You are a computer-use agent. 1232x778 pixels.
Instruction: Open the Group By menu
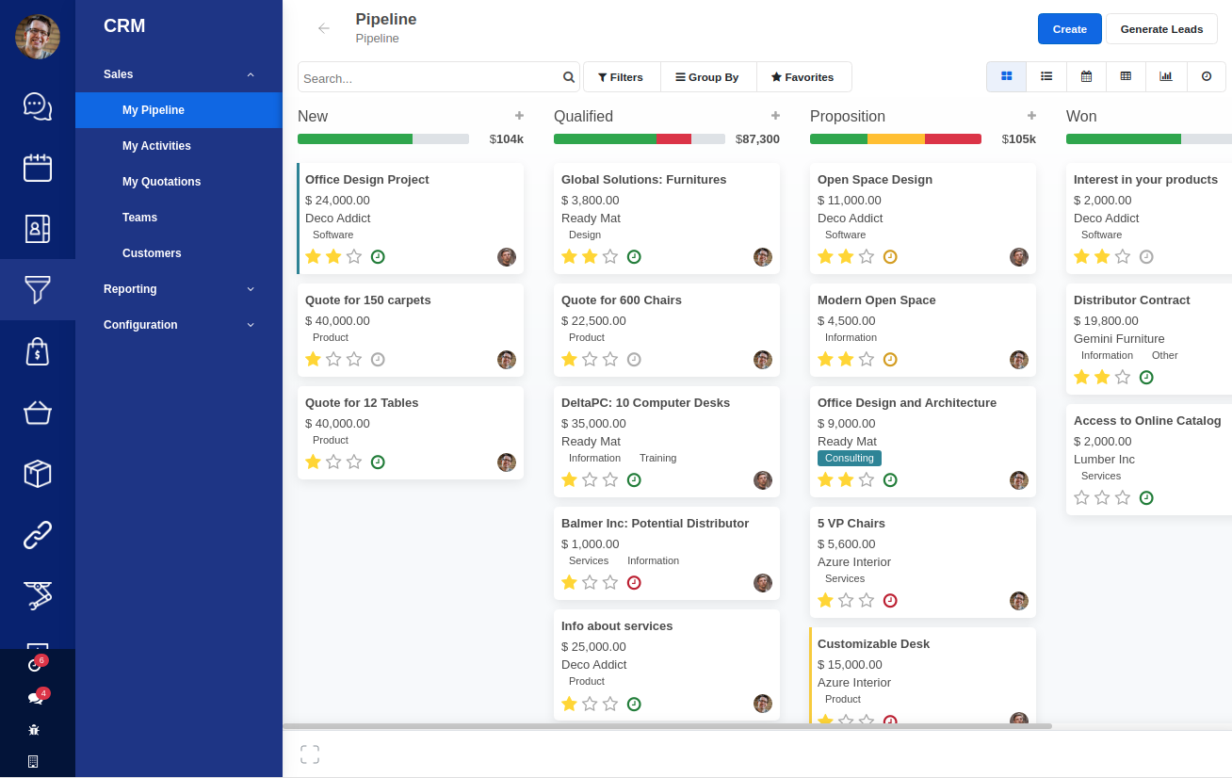coord(707,76)
